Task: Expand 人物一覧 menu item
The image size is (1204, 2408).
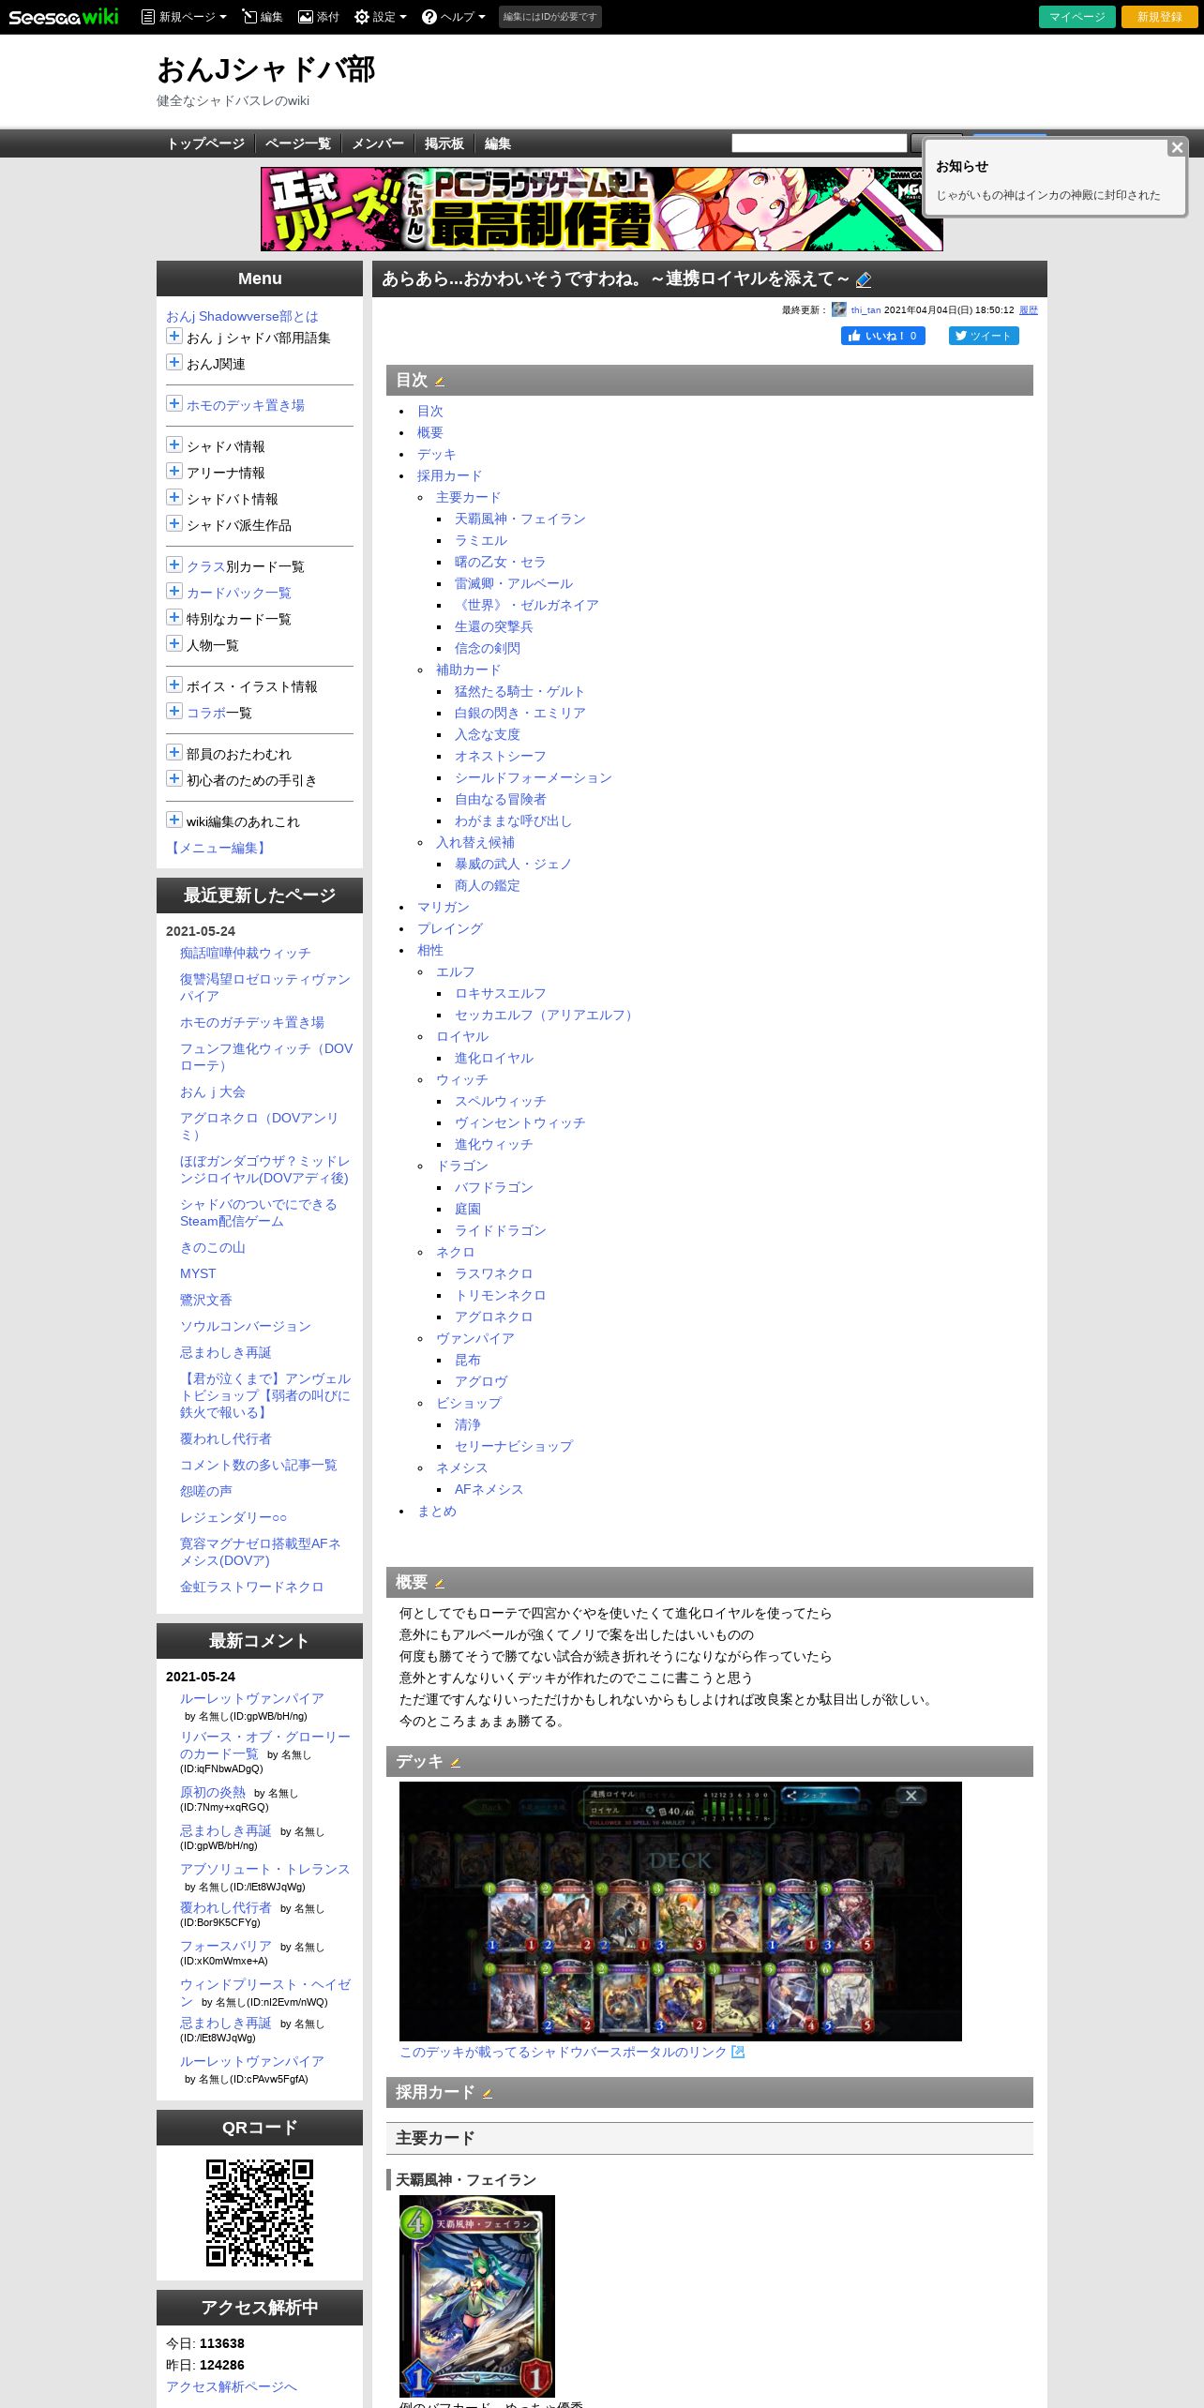Action: (x=174, y=643)
